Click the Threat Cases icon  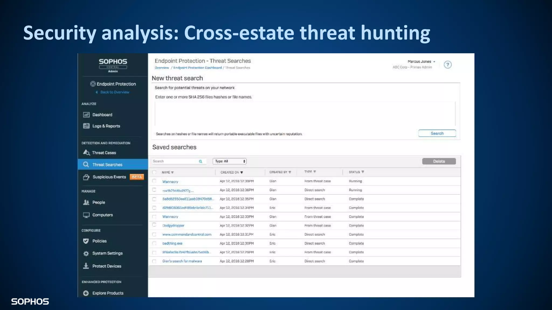pyautogui.click(x=86, y=153)
